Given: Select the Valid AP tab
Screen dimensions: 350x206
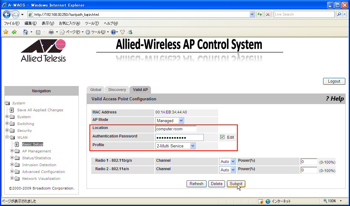Looking at the screenshot, I should 140,89.
